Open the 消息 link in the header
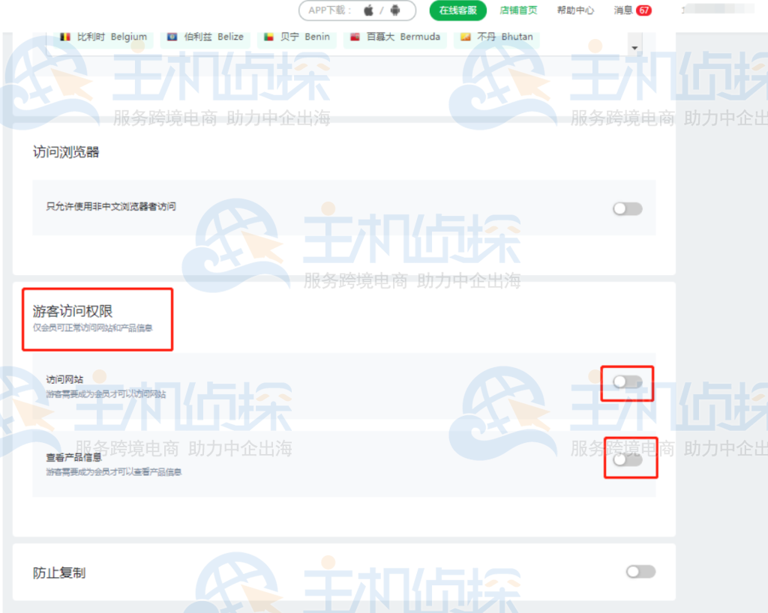Viewport: 768px width, 613px height. coord(623,10)
